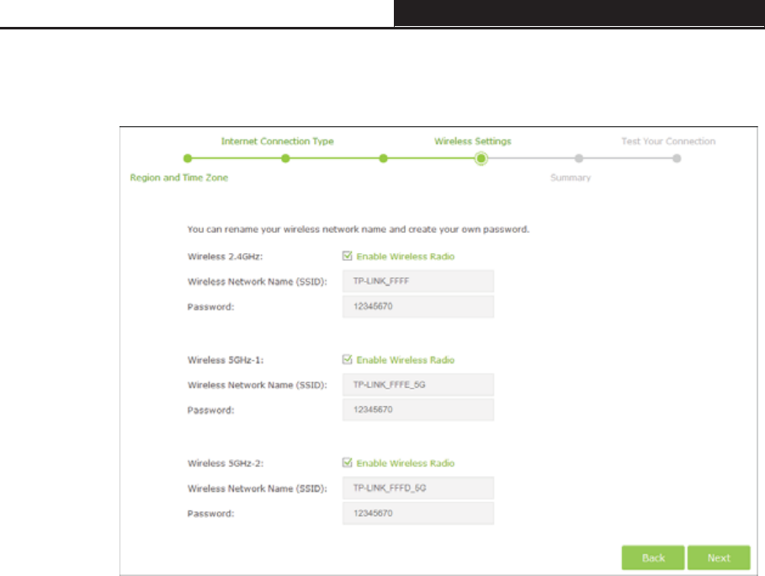Image resolution: width=765 pixels, height=576 pixels.
Task: Proceed with the Next button
Action: point(719,558)
